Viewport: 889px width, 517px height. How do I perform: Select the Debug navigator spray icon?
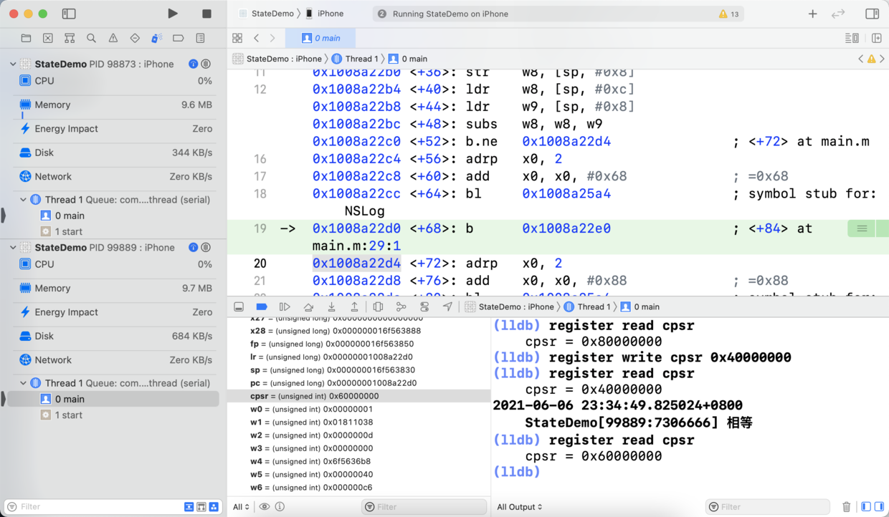(x=156, y=38)
